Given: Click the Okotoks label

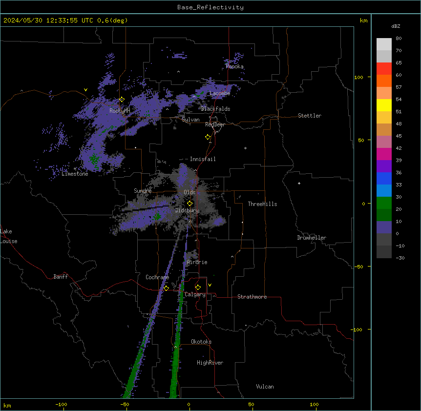Looking at the screenshot, I should point(201,342).
